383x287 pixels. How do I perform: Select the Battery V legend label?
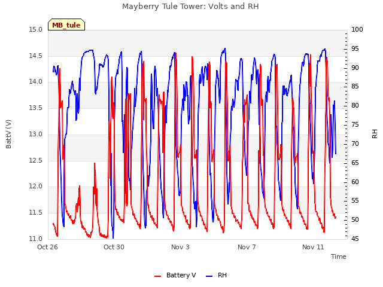[181, 275]
